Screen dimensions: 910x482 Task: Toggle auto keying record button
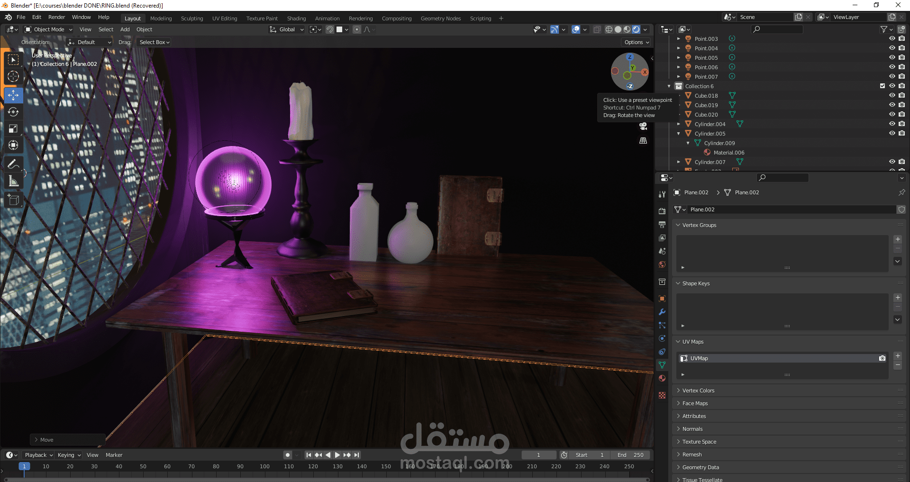288,455
